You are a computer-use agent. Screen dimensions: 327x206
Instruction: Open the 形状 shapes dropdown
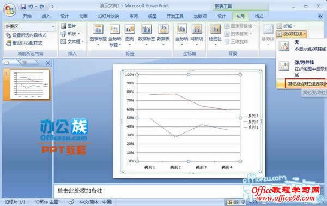70,34
